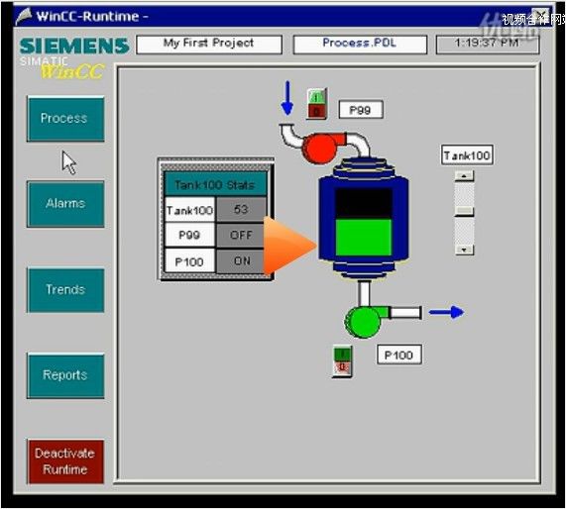Click the Tank100 slider thumb

click(464, 211)
